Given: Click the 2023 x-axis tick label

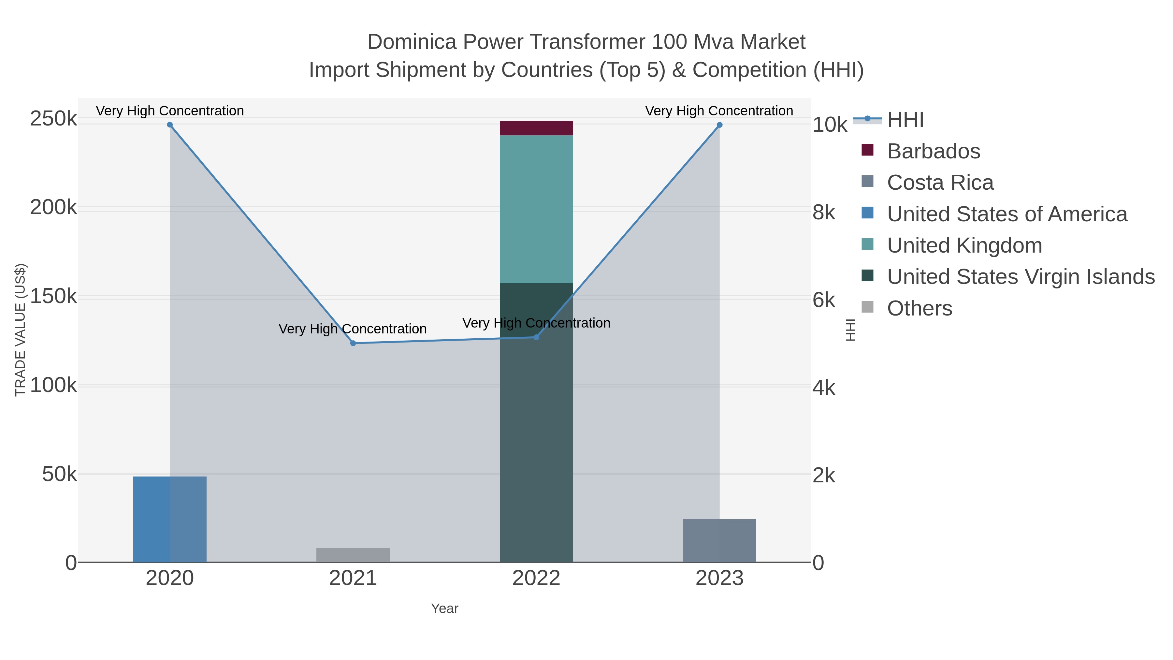Looking at the screenshot, I should (x=719, y=579).
